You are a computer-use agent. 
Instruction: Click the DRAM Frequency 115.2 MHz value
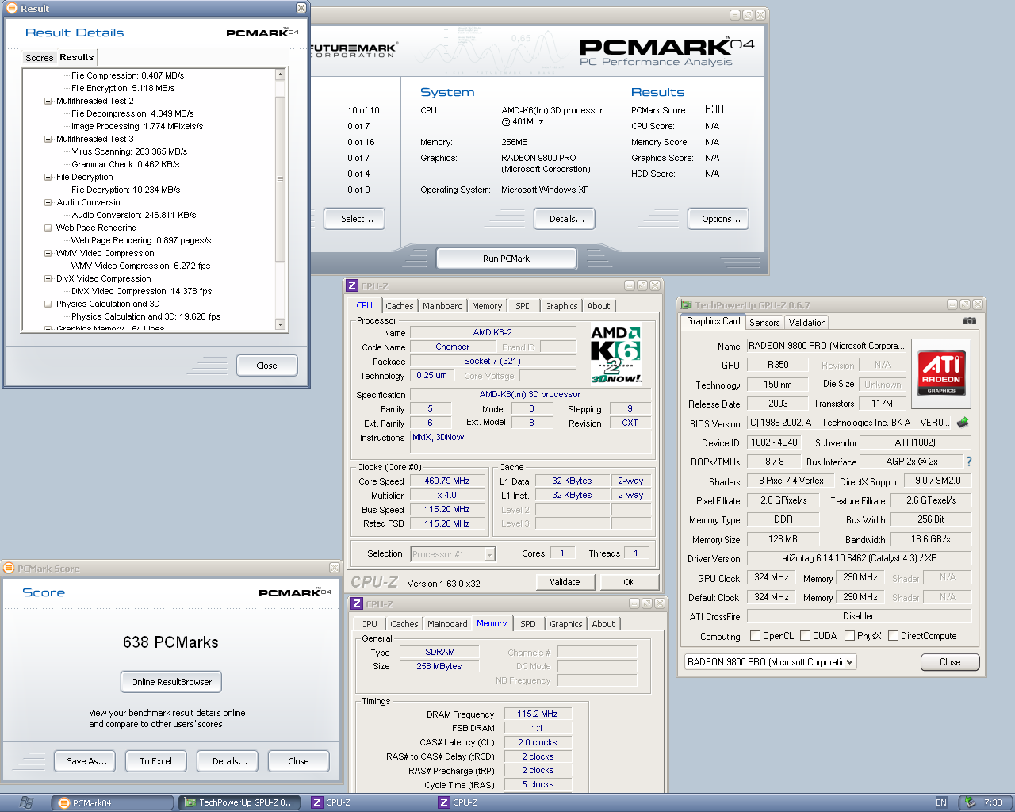pos(537,714)
